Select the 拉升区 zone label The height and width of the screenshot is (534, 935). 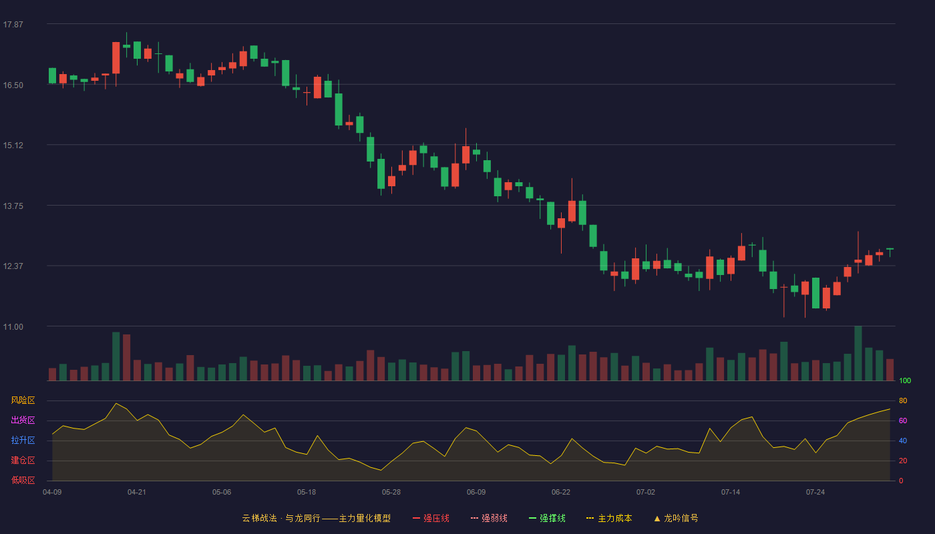(23, 441)
